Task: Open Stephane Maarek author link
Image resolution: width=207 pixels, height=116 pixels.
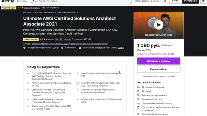Action: pos(70,44)
